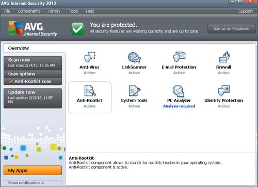Click the LinkScanner label text
This screenshot has height=187, width=258.
pos(134,67)
